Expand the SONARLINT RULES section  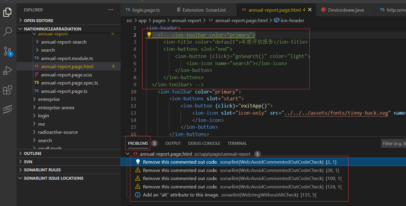42,170
